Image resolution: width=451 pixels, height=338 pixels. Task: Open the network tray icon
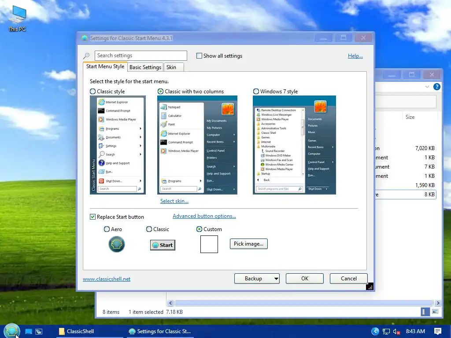coord(386,332)
